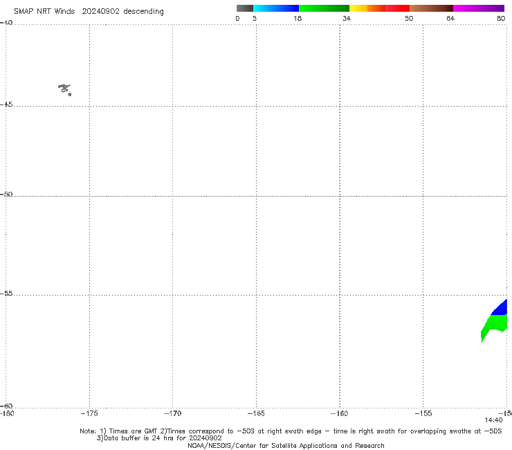Click the swath time label '14:40'

click(493, 420)
